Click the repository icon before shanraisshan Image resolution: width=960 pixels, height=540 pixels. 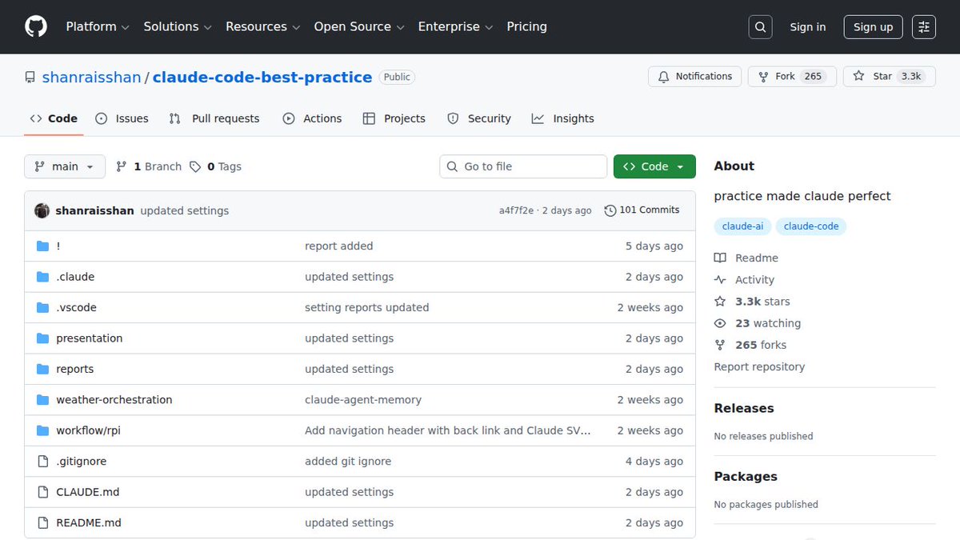30,78
